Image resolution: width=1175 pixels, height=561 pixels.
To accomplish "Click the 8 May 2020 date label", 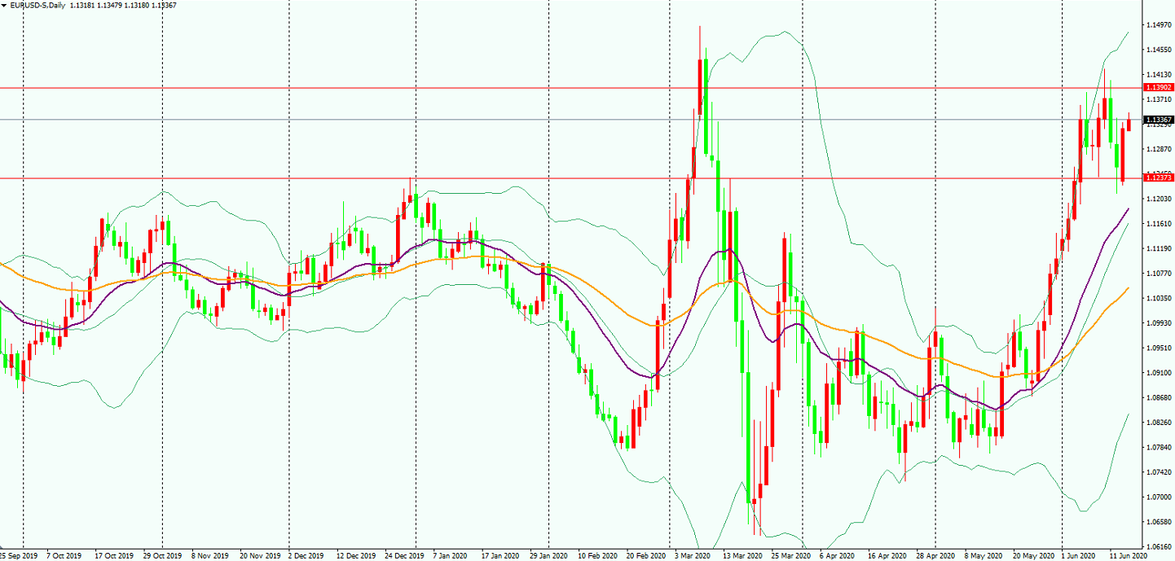I will coord(982,555).
